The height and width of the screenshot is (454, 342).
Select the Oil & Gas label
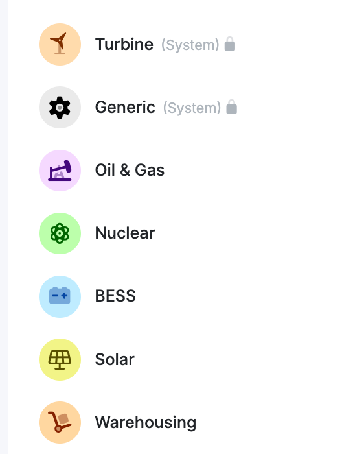click(130, 170)
